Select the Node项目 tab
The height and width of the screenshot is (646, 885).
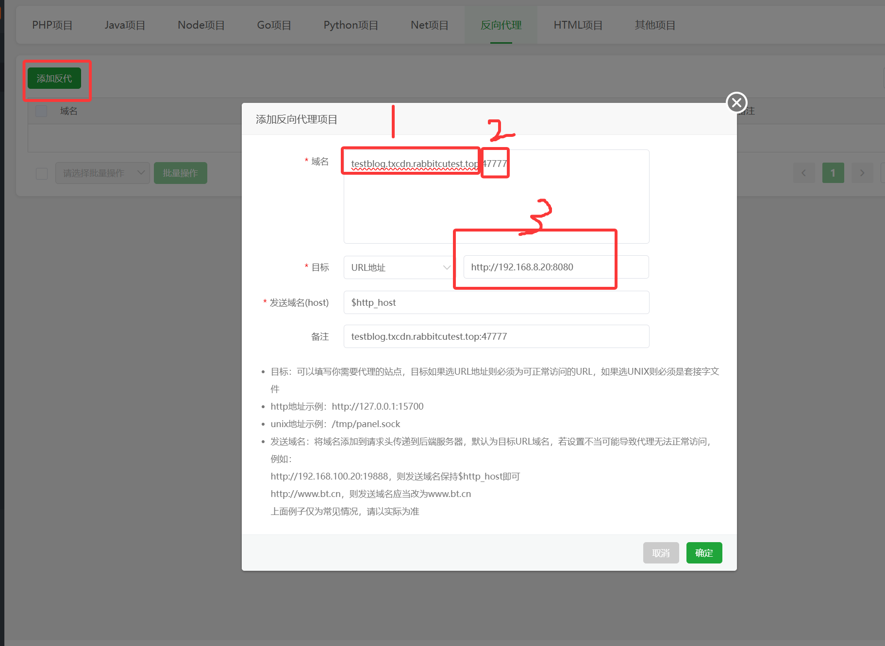click(201, 25)
